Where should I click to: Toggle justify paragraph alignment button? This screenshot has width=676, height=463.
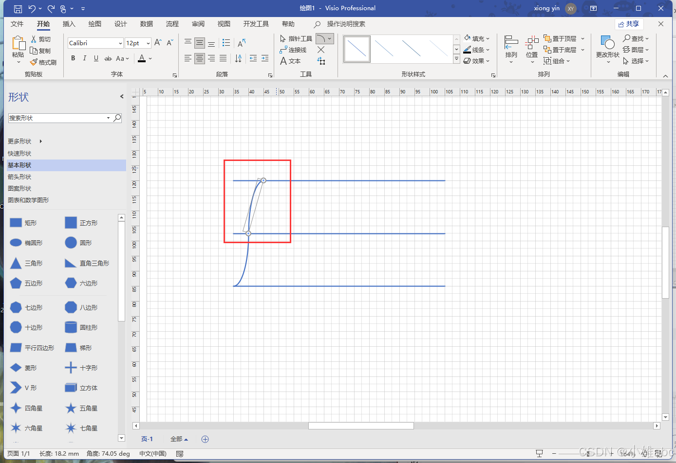coord(223,58)
